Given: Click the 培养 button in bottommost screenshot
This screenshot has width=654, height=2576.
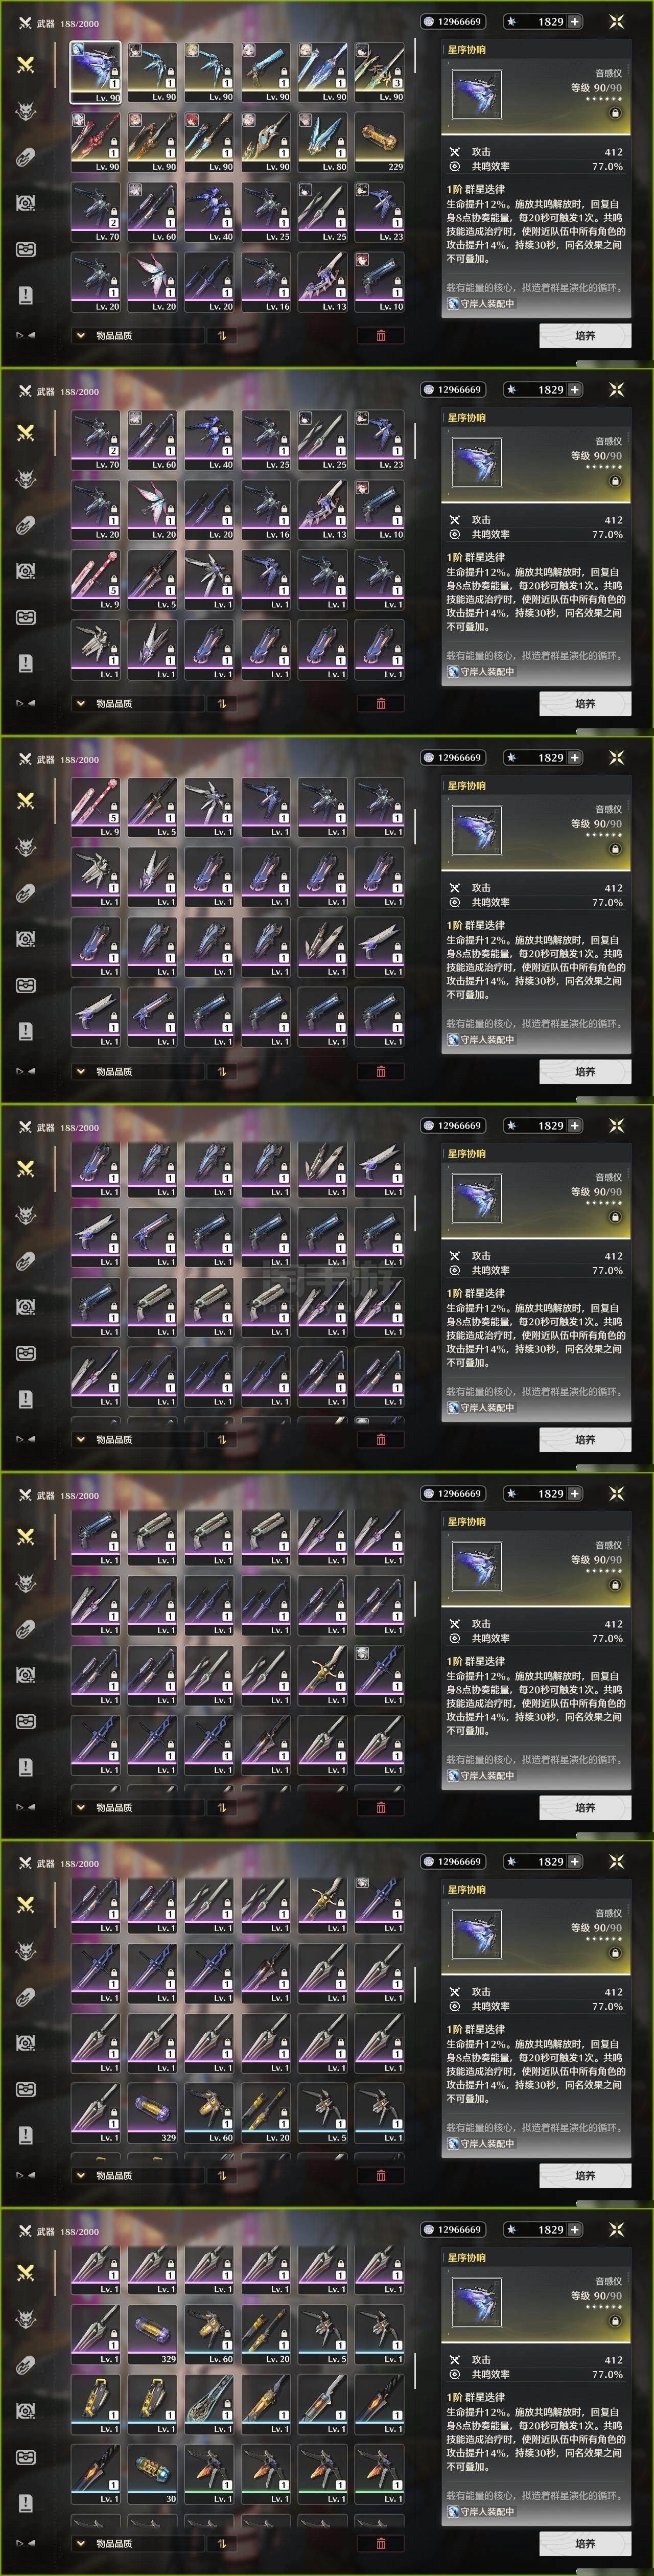Looking at the screenshot, I should pyautogui.click(x=585, y=2543).
